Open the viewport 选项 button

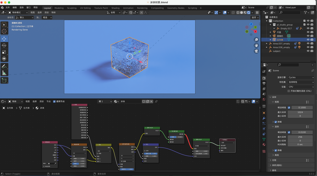click(x=255, y=18)
